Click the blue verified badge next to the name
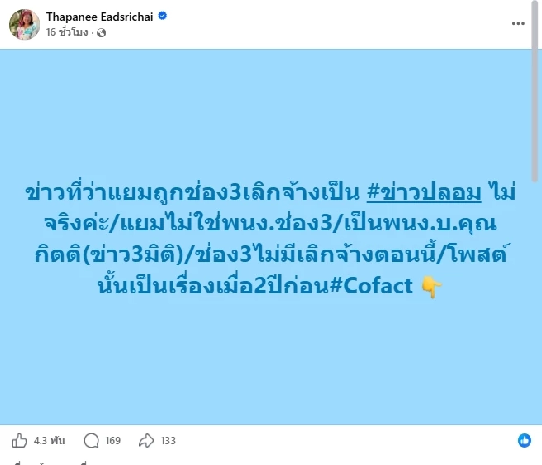Viewport: 542px width, 465px height. (162, 16)
